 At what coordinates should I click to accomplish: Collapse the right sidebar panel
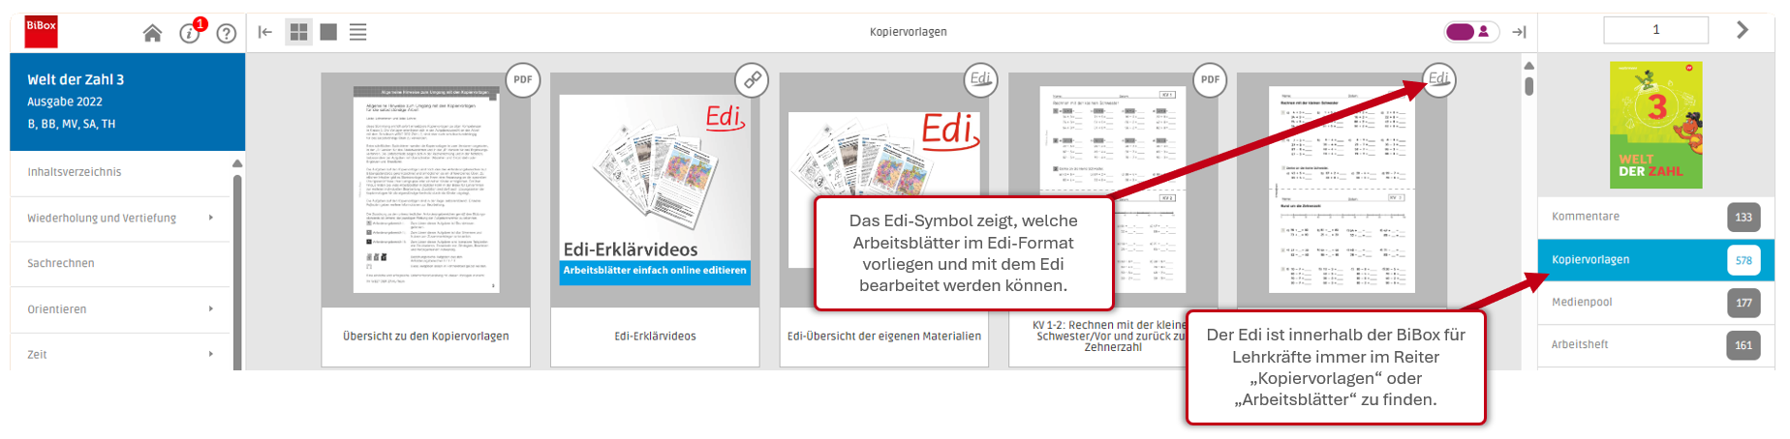[1519, 32]
